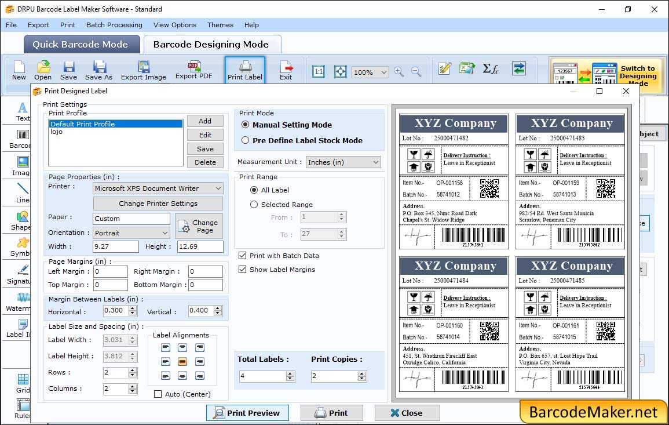The image size is (669, 425).
Task: Select the Selected Range radio option
Action: (254, 205)
